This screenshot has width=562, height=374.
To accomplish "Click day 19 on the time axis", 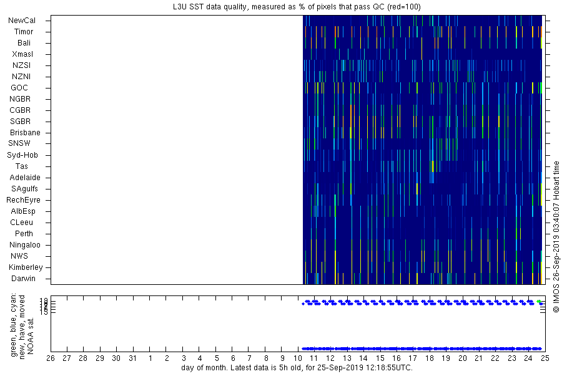I will 446,358.
